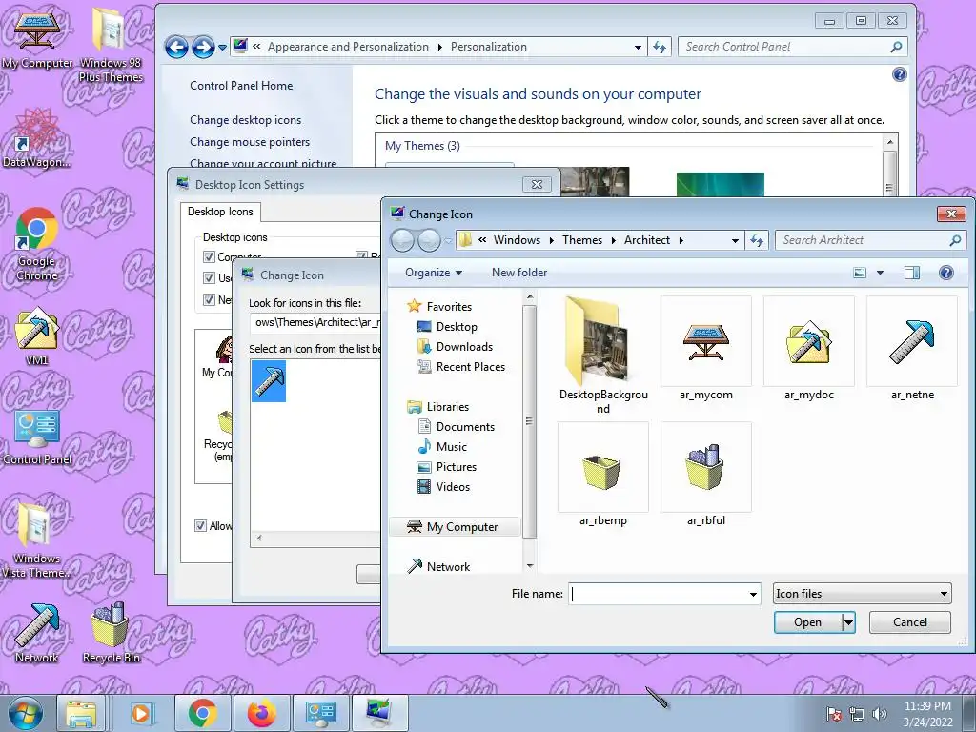Image resolution: width=976 pixels, height=732 pixels.
Task: Click Firefox in the taskbar
Action: pyautogui.click(x=261, y=713)
